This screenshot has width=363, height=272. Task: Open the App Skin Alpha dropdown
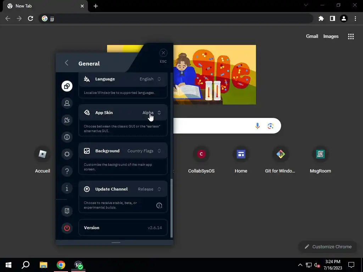point(152,113)
